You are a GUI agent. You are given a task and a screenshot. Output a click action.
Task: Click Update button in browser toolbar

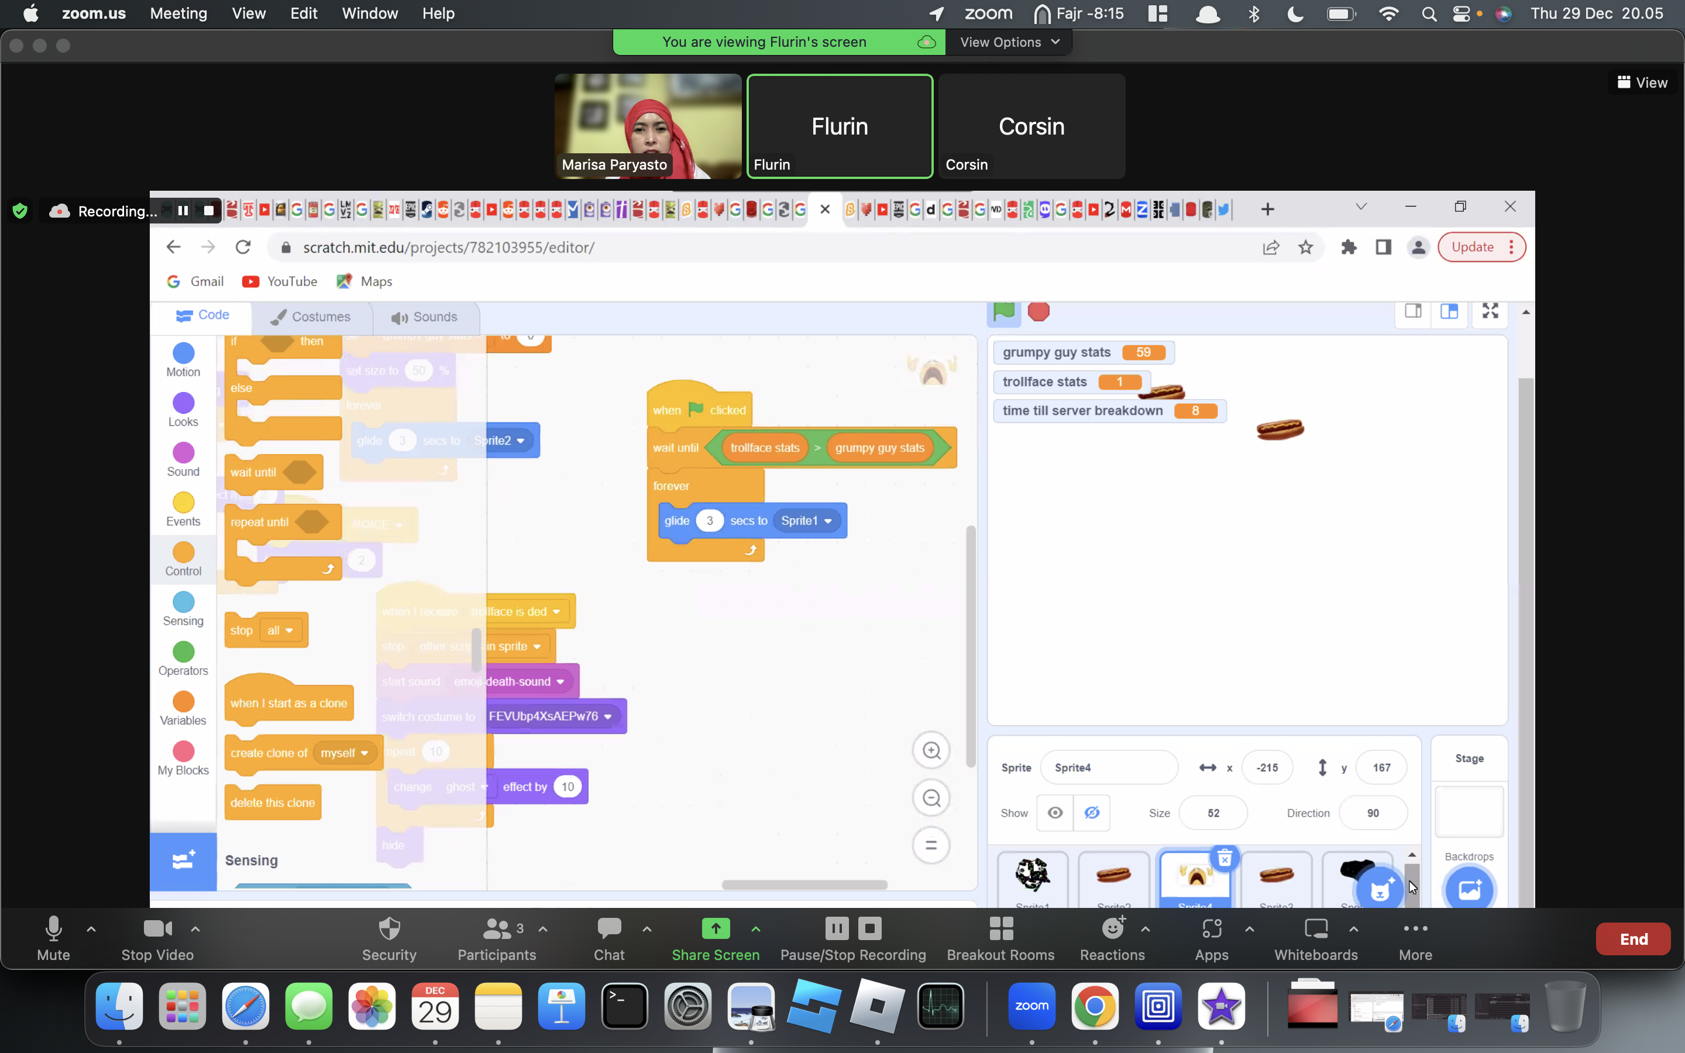[x=1471, y=246]
